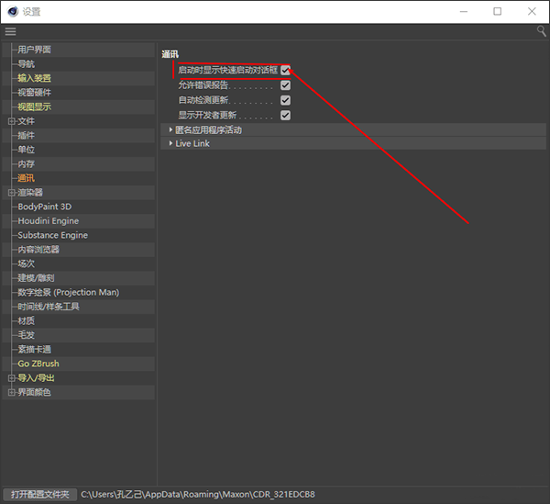This screenshot has height=504, width=550.
Task: Open the hamburger menu icon
Action: point(10,31)
